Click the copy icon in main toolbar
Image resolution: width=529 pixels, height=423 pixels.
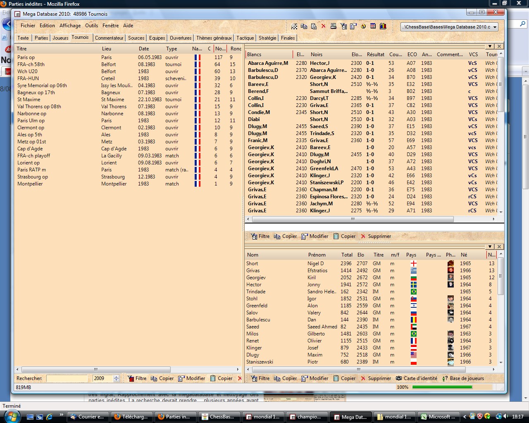click(x=304, y=26)
